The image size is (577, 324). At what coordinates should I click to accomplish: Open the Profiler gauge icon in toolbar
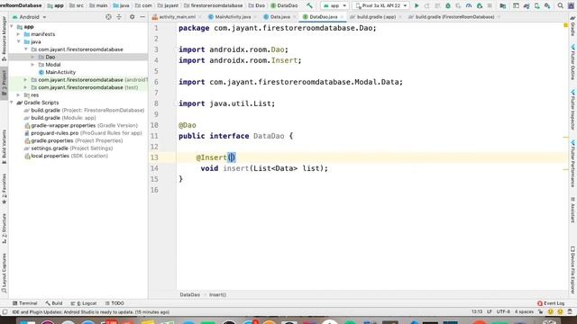tap(469, 5)
